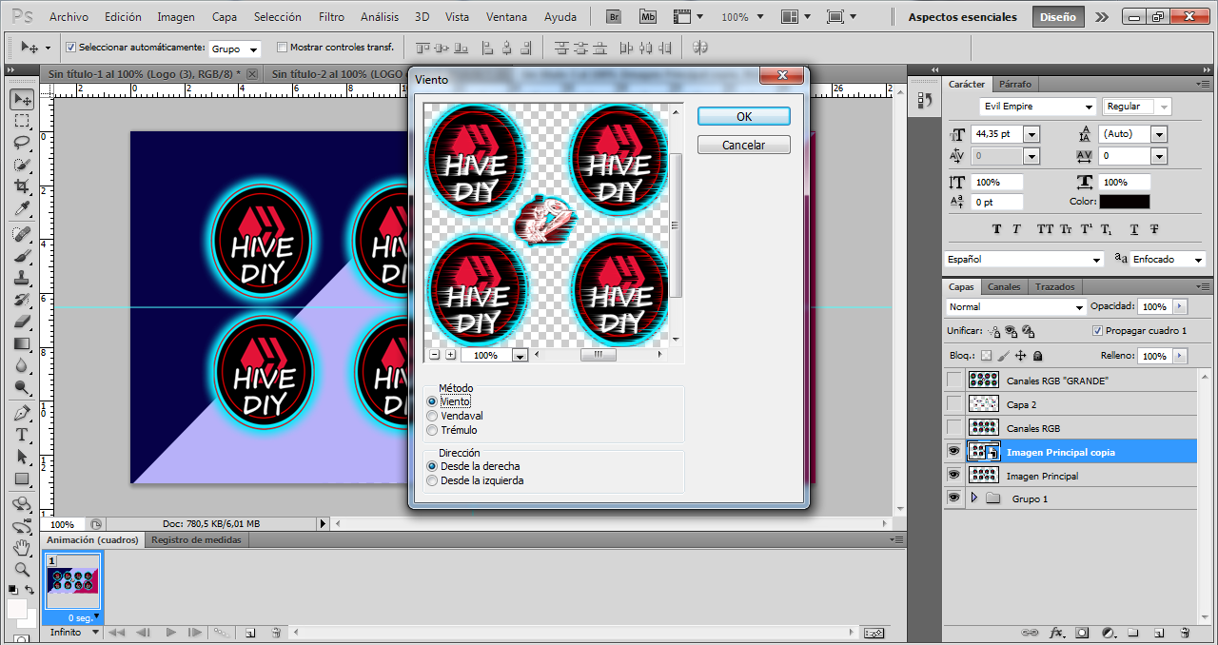Select the Horizontal Type tool
Screen dimensions: 1218x645
click(22, 435)
